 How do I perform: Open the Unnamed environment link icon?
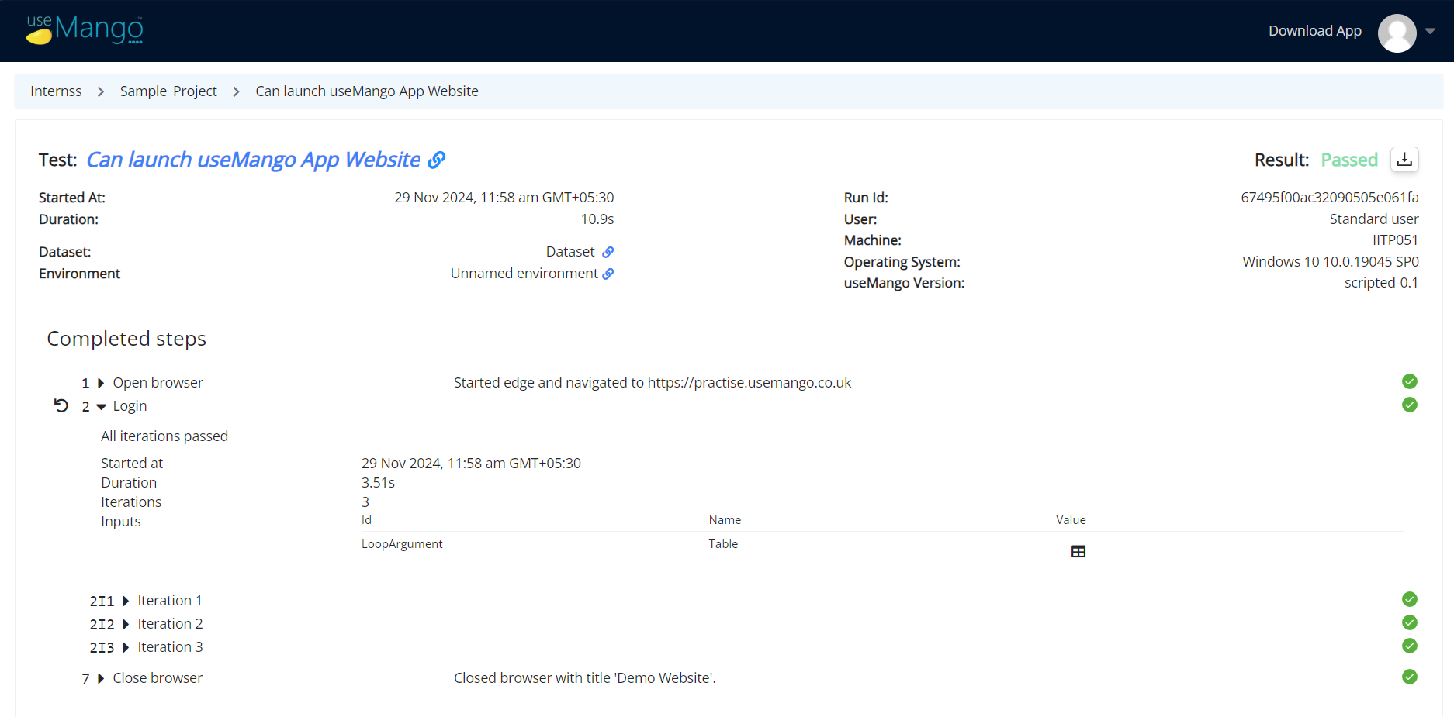(x=608, y=274)
